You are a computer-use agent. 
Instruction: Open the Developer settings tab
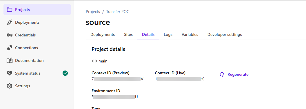(x=225, y=34)
